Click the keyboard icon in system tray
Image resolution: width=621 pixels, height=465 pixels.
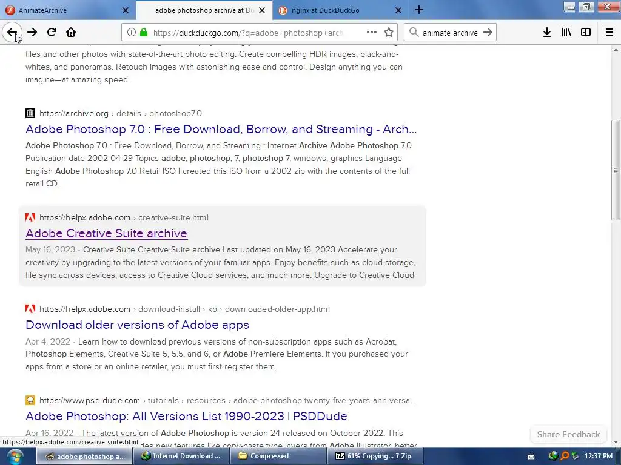(x=531, y=457)
